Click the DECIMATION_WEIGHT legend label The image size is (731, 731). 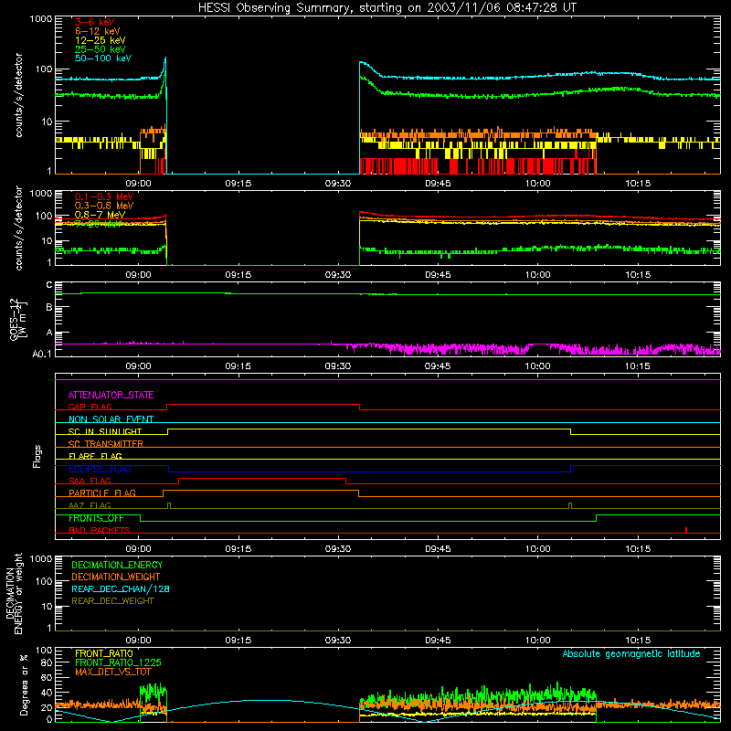pyautogui.click(x=116, y=577)
